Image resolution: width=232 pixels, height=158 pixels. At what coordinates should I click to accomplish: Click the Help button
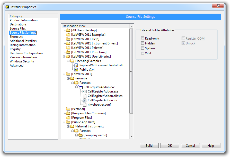(211, 146)
